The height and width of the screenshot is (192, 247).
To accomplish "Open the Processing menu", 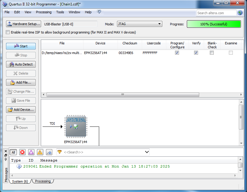I will pyautogui.click(x=44, y=12).
